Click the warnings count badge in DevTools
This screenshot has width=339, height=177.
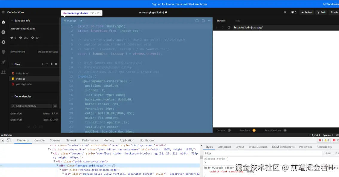pos(327,140)
